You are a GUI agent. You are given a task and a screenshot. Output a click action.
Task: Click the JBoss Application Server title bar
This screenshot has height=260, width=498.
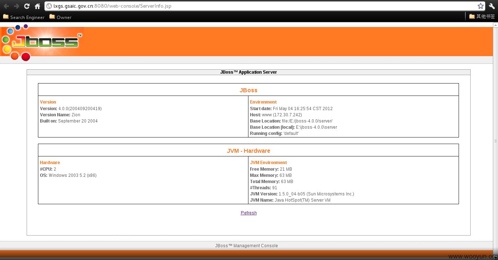point(248,72)
